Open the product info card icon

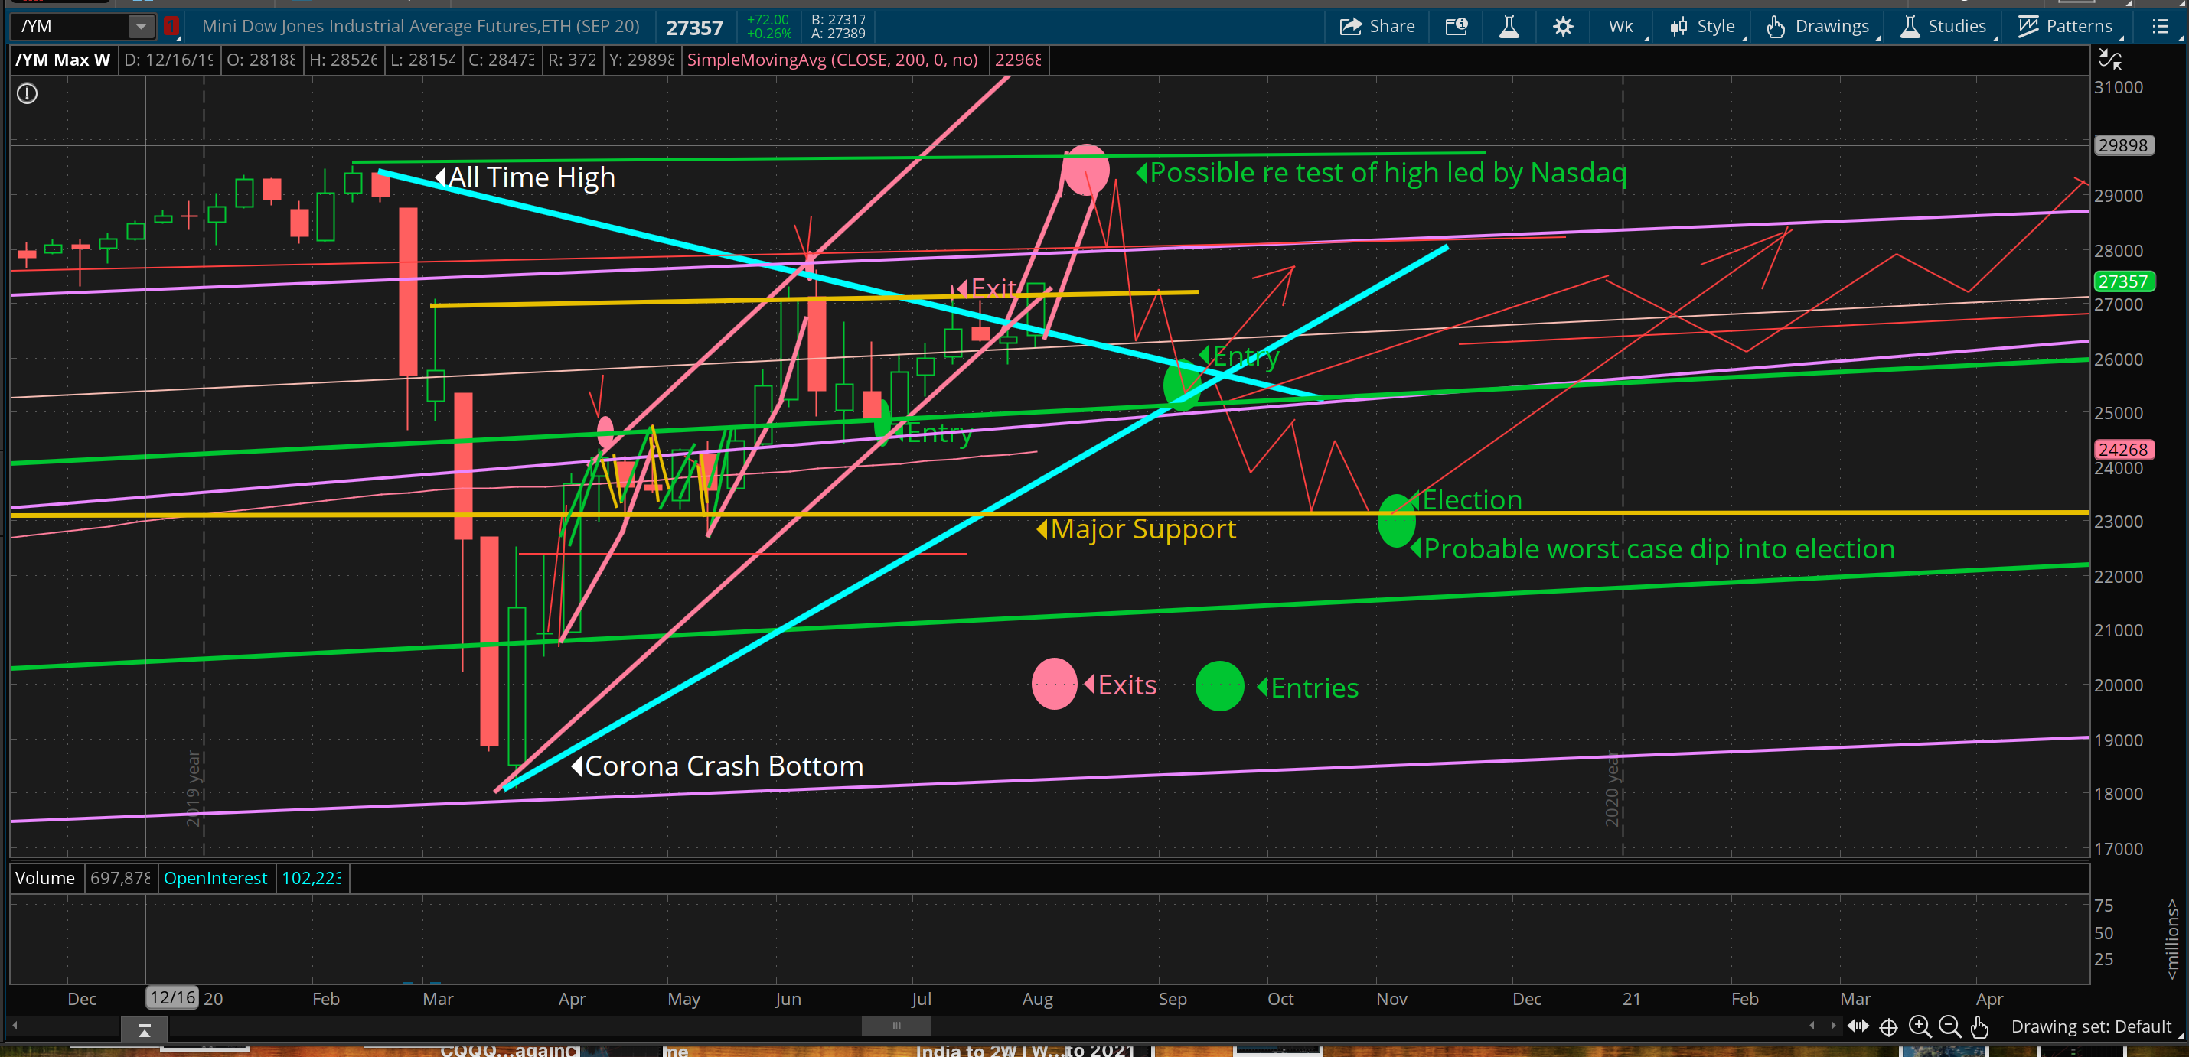point(1456,26)
